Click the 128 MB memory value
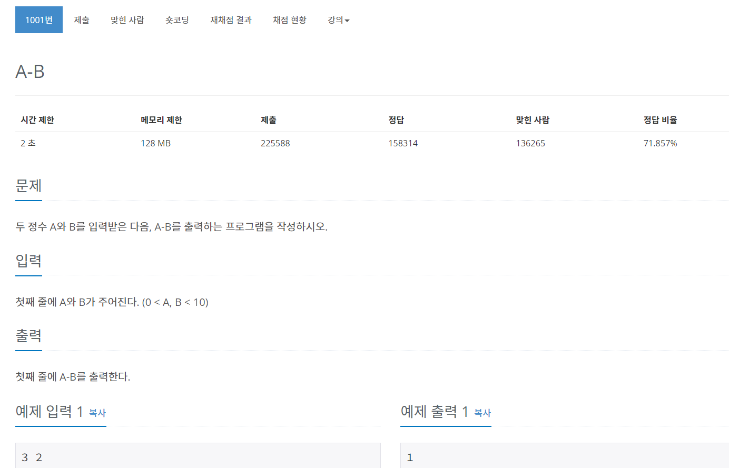The image size is (729, 468). 155,143
